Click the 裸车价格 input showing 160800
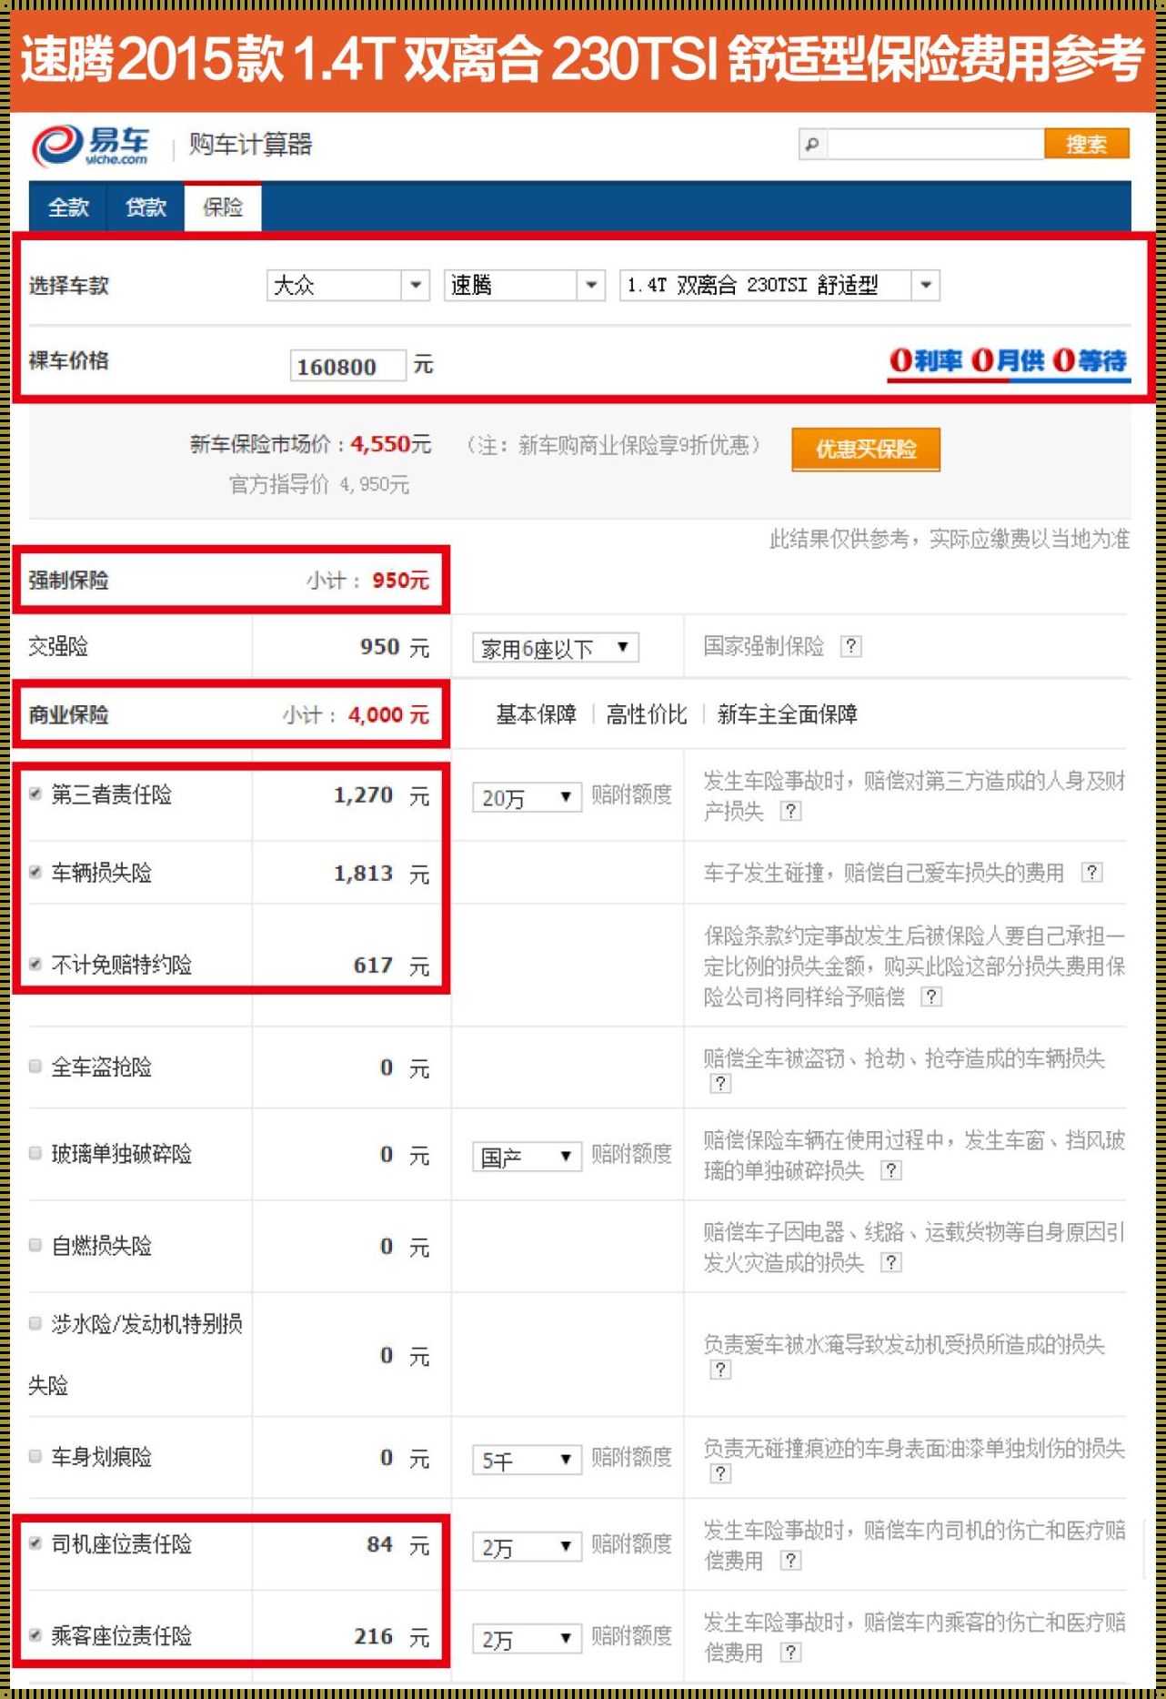The height and width of the screenshot is (1699, 1166). coord(347,366)
